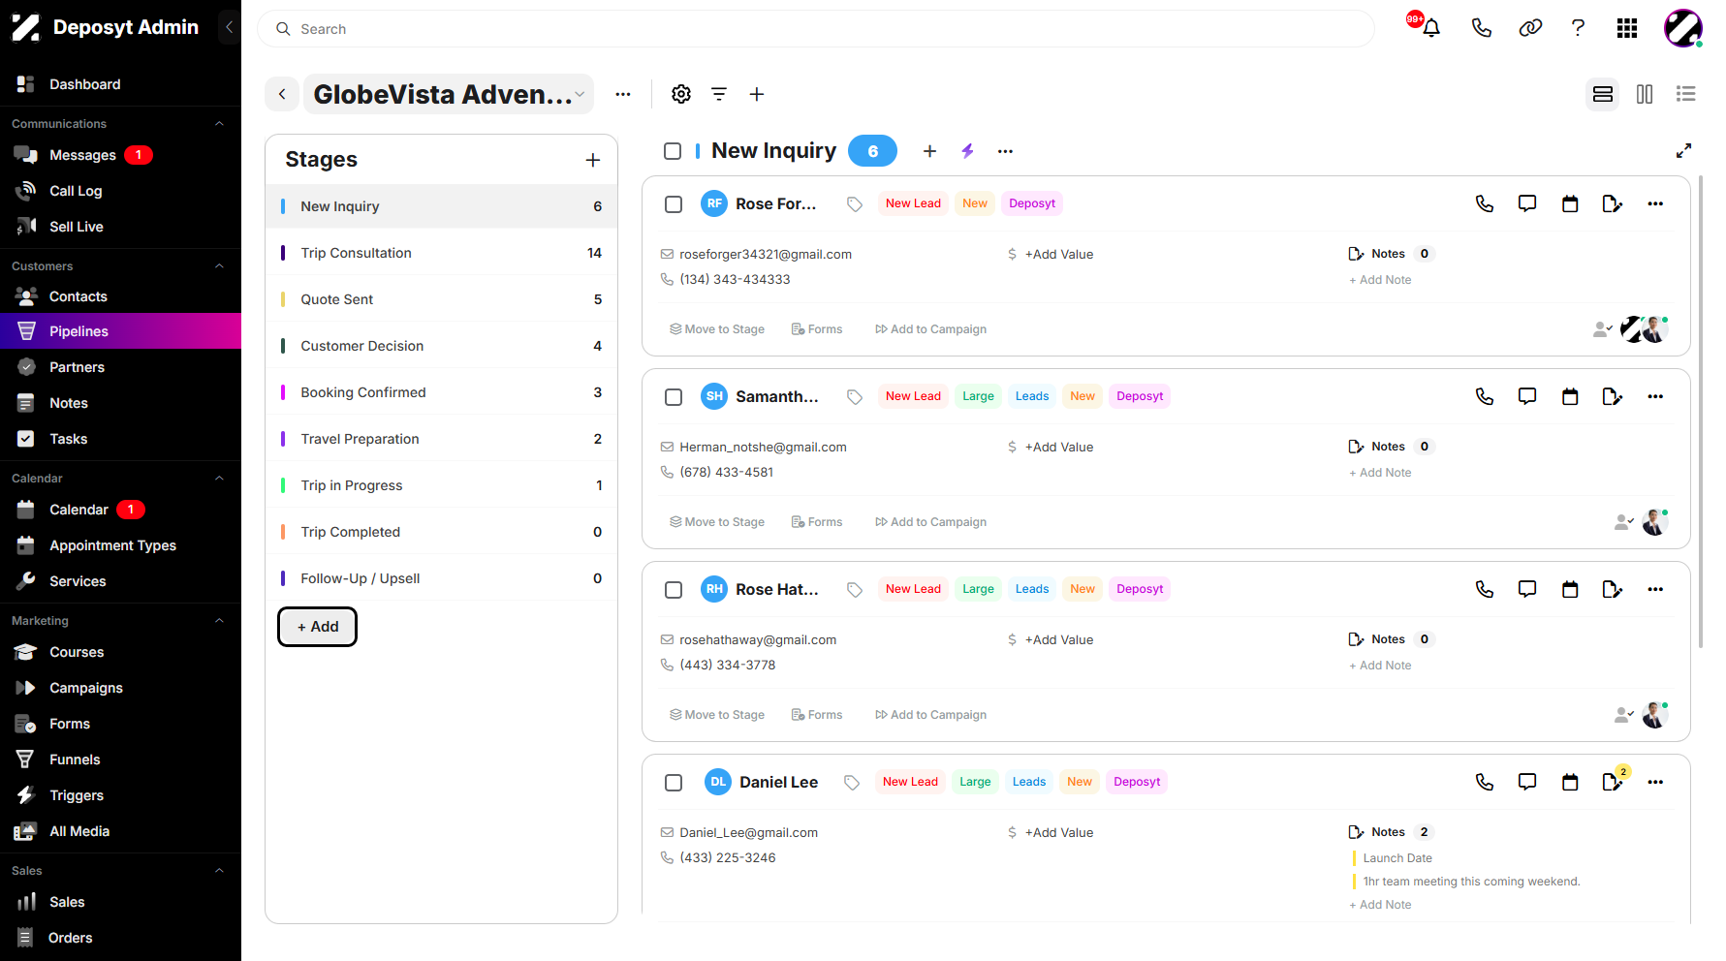This screenshot has height=961, width=1726.
Task: Add contact to New Inquiry stage
Action: click(x=929, y=151)
